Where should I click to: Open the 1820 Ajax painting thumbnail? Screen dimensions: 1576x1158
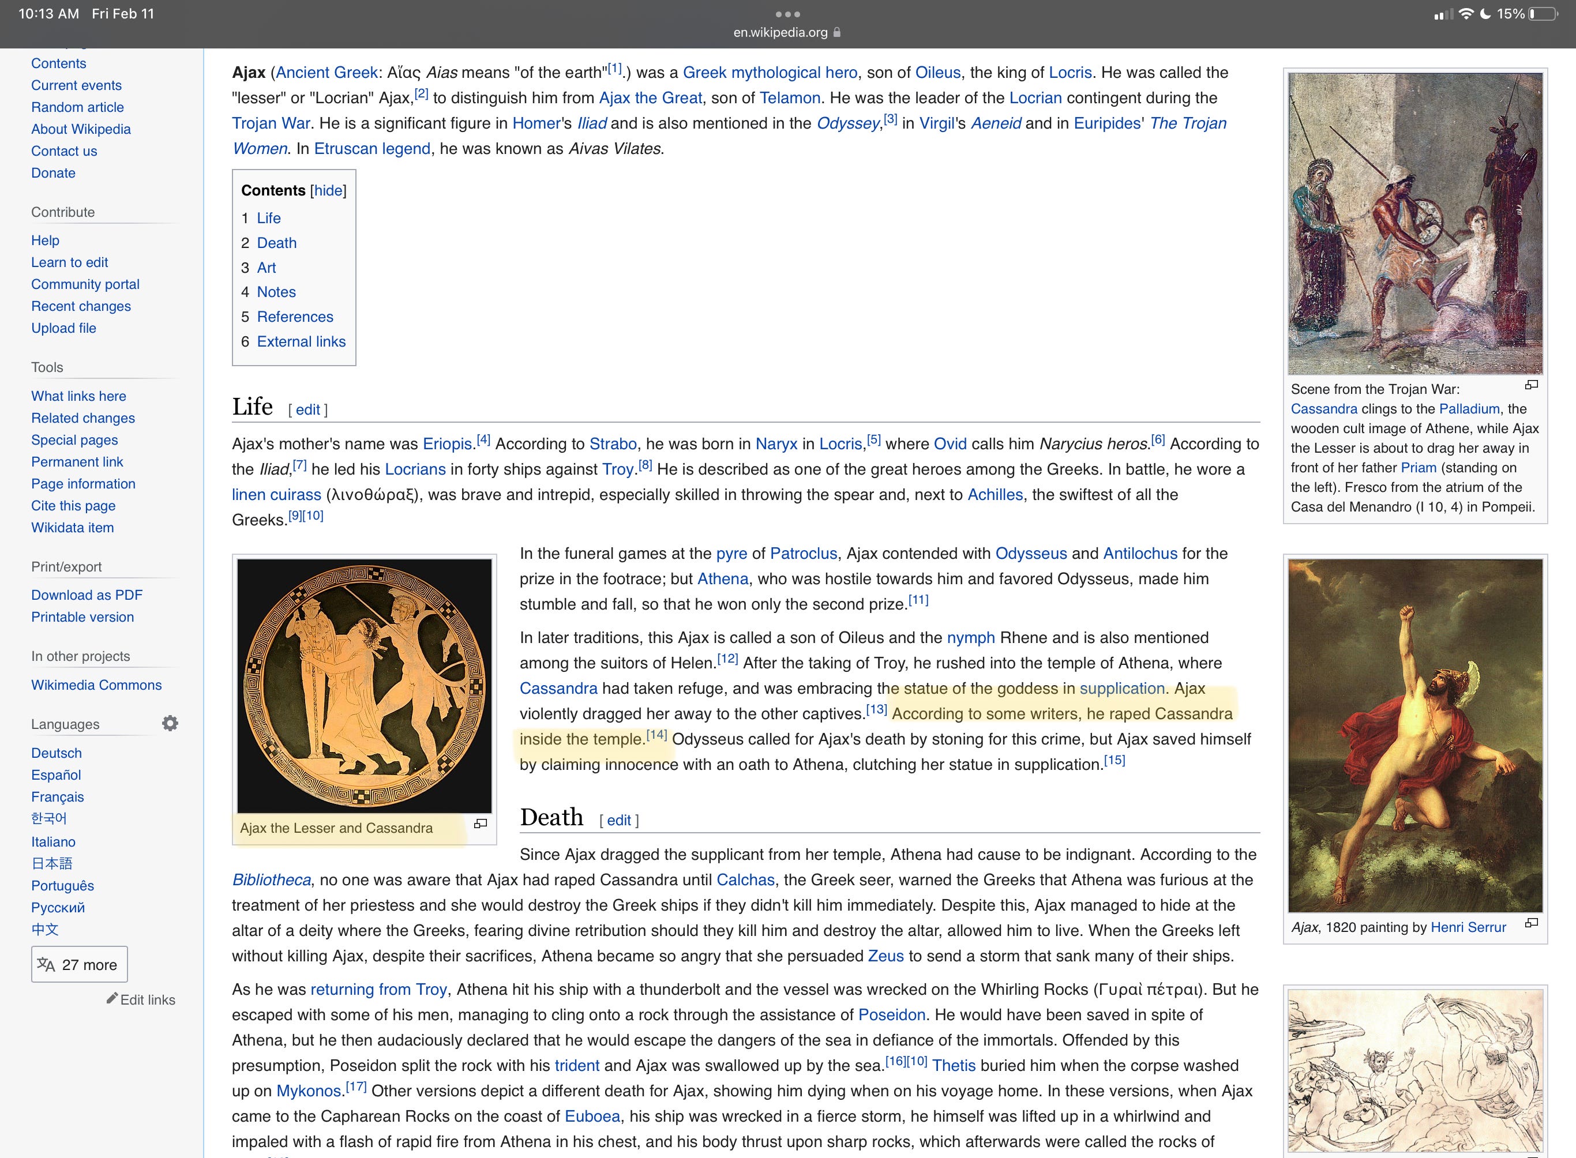coord(1414,735)
